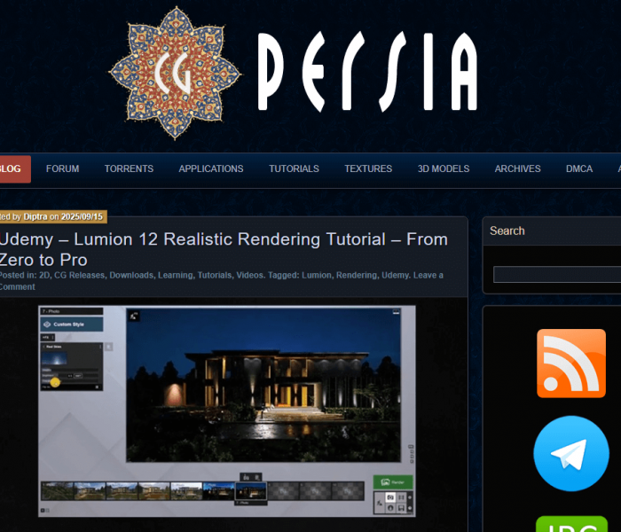621x532 pixels.
Task: Select APPLICATIONS in the navigation bar
Action: [x=210, y=168]
